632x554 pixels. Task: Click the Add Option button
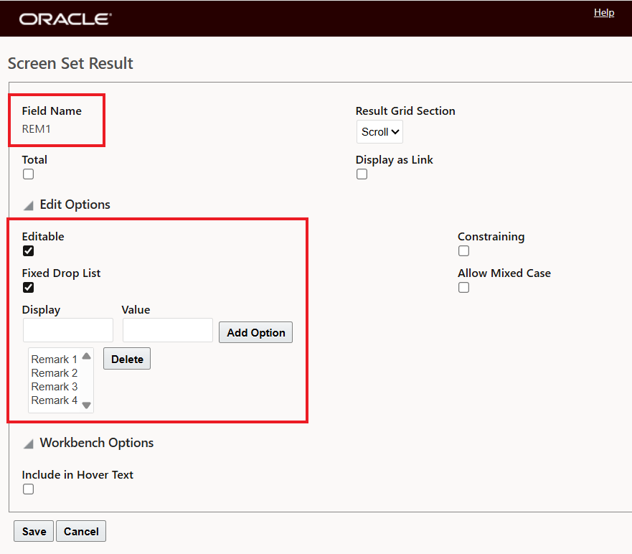[255, 332]
